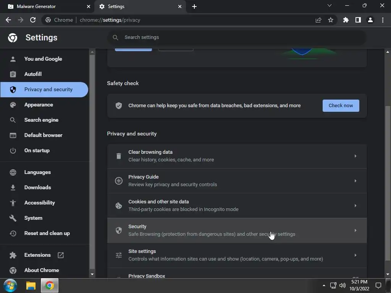
Task: Open the volume speaker tray icon
Action: point(343,285)
